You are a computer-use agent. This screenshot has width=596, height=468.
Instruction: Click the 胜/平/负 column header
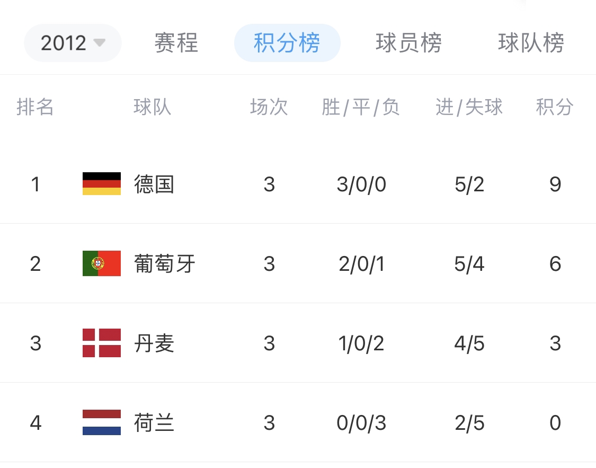pos(360,107)
